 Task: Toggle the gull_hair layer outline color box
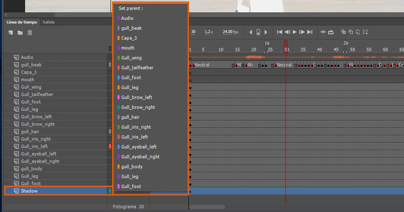[110, 132]
